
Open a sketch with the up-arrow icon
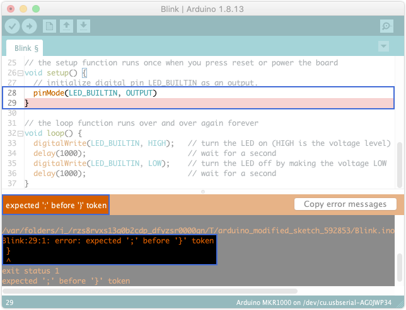pos(66,26)
